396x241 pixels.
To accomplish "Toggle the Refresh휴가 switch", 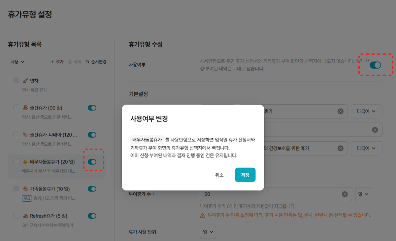I will click(92, 216).
